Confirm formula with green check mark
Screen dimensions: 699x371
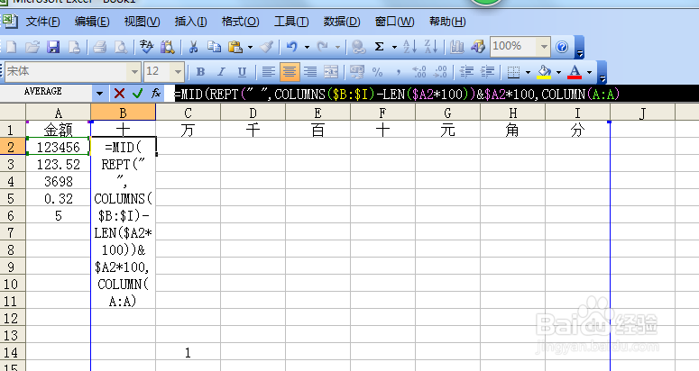pyautogui.click(x=138, y=94)
